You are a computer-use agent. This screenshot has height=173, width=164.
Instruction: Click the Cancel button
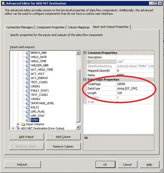click(127, 164)
